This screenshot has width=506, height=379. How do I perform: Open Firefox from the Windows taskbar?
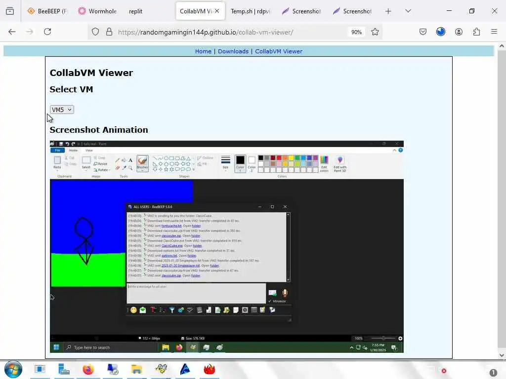(x=88, y=369)
